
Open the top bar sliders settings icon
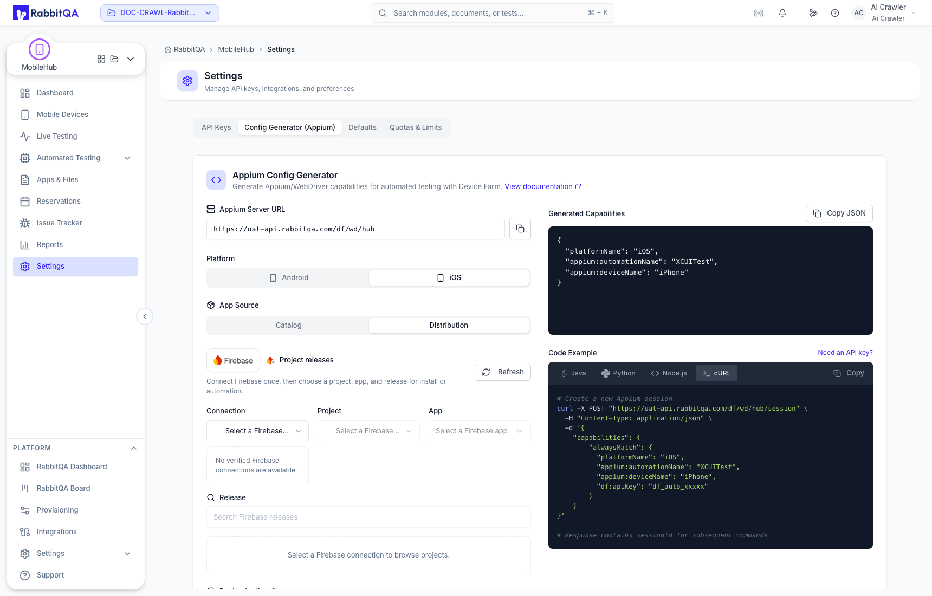coord(813,13)
